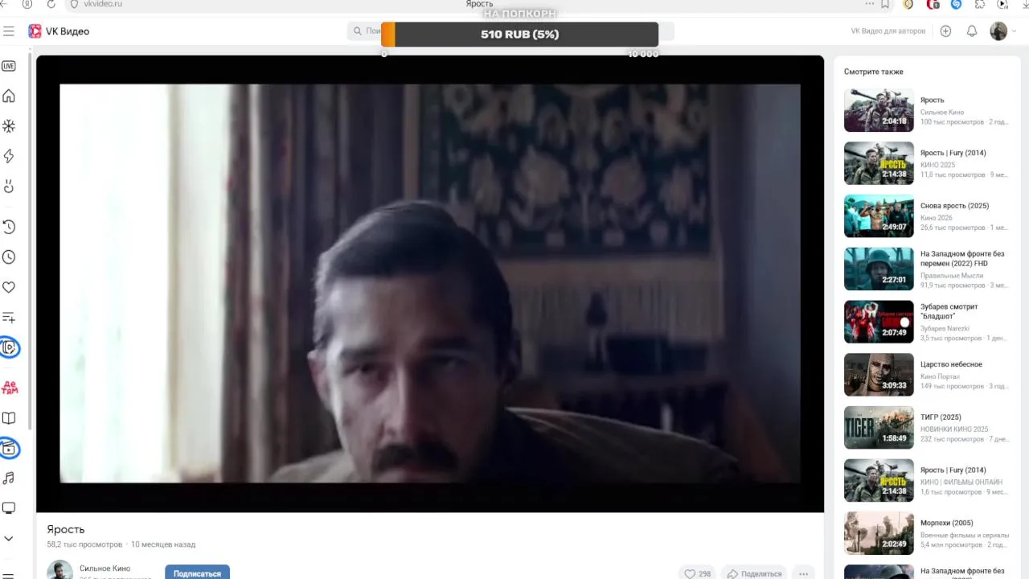Open the Правильные Мысли channel name
This screenshot has height=579, width=1029.
952,276
